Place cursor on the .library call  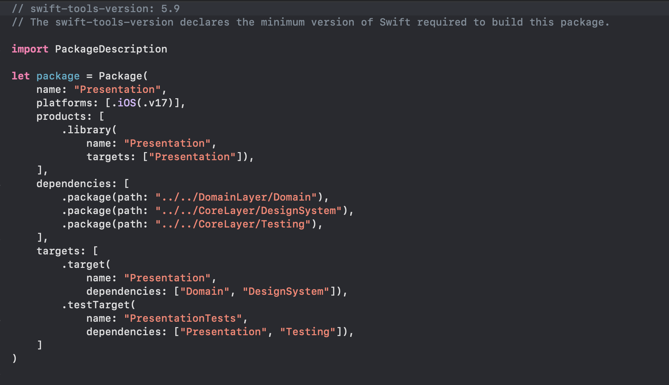89,130
